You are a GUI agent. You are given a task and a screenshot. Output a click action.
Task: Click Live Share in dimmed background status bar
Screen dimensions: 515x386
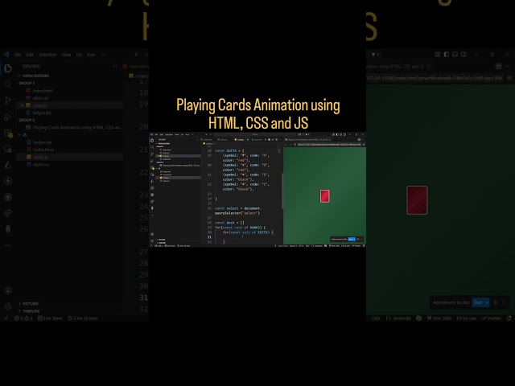(50, 318)
